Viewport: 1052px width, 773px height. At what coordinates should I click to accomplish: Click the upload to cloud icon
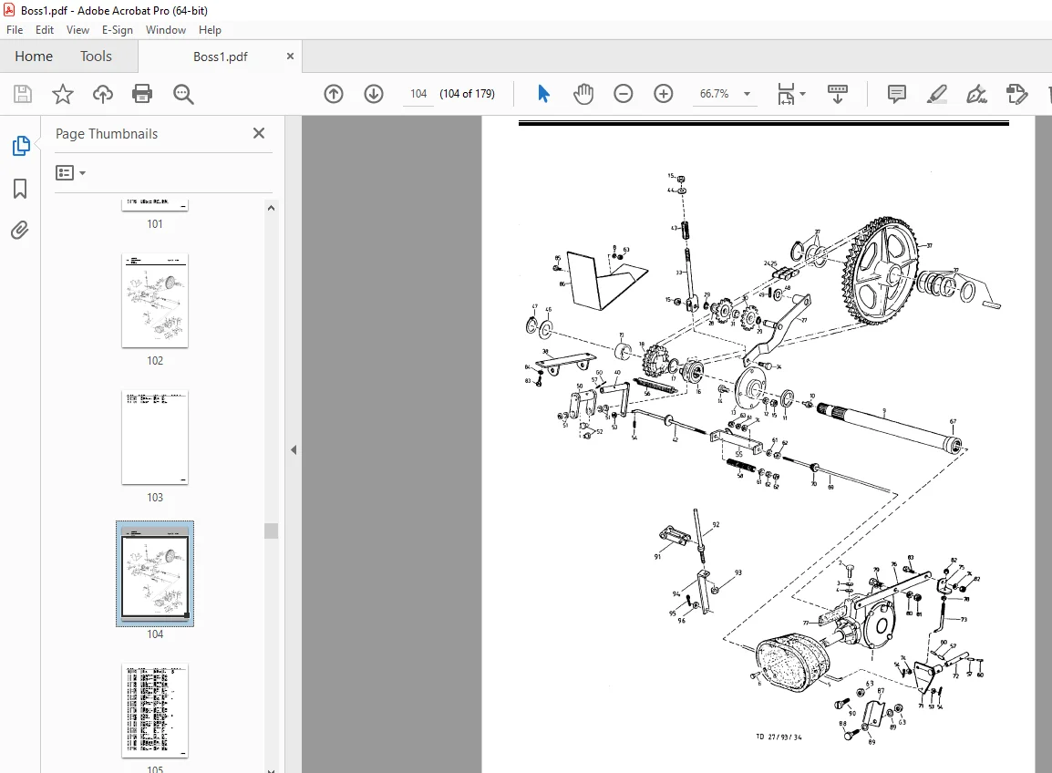coord(103,94)
